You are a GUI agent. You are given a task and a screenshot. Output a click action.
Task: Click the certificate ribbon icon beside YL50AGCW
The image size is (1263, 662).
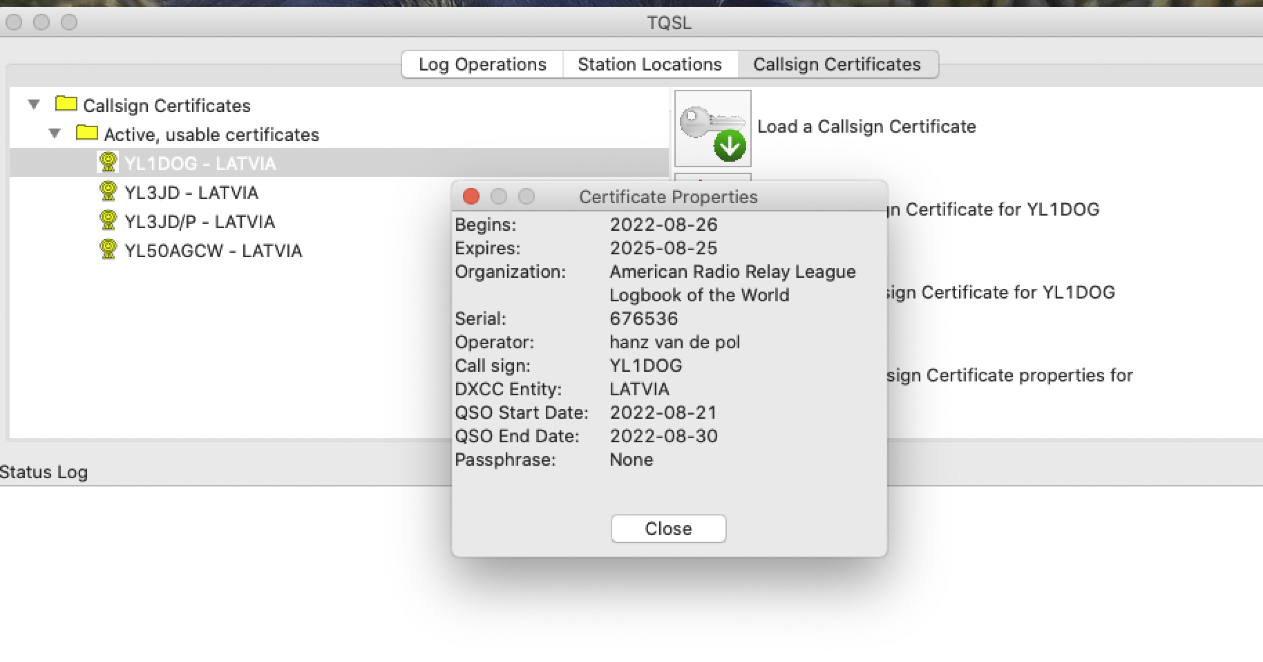click(x=108, y=249)
